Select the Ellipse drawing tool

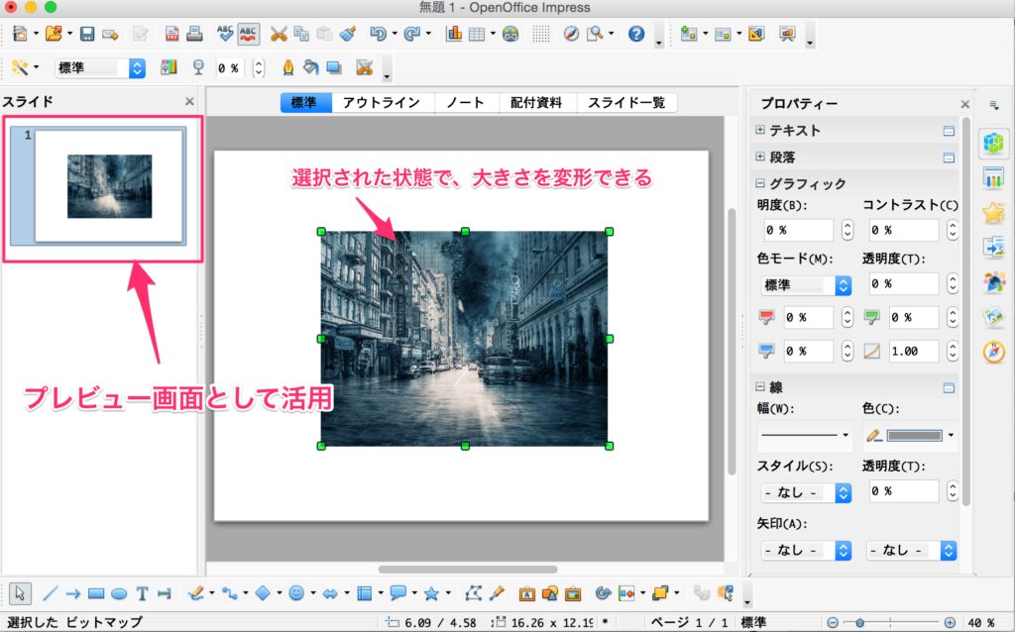119,593
